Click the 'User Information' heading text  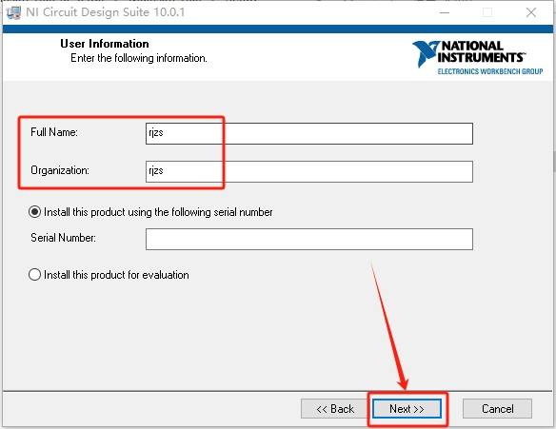[x=105, y=44]
